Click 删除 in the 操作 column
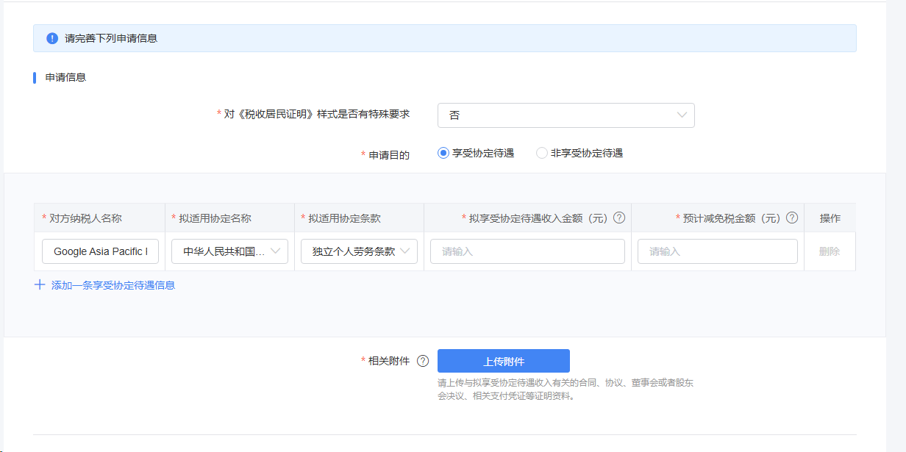Image resolution: width=906 pixels, height=452 pixels. pyautogui.click(x=829, y=251)
